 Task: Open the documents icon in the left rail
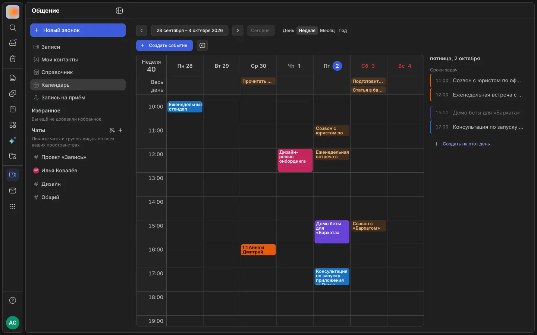tap(13, 78)
